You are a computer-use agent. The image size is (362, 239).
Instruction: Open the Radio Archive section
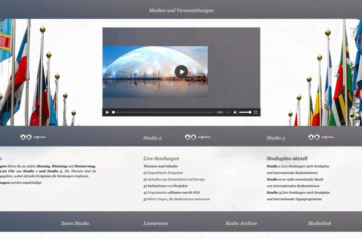click(x=241, y=223)
